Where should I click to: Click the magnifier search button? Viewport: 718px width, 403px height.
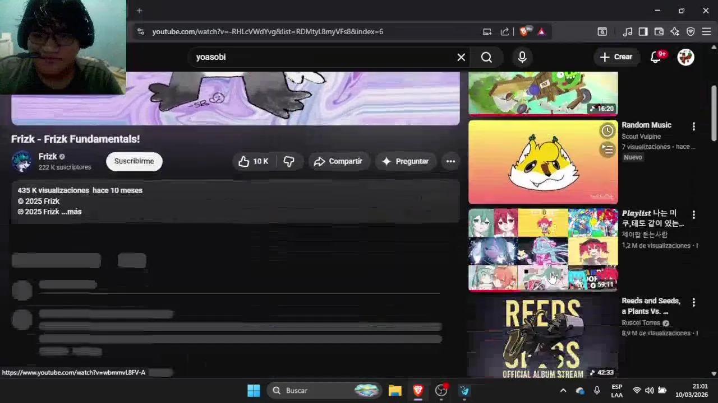pos(486,57)
